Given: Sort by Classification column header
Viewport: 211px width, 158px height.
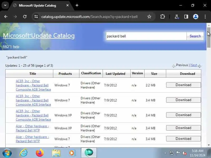Looking at the screenshot, I should 91,73.
